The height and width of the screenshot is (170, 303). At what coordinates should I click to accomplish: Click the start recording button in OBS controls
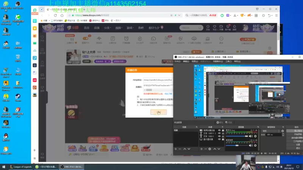[295, 134]
